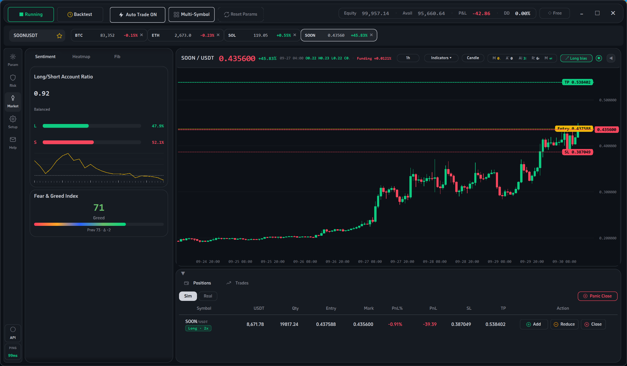This screenshot has width=627, height=366.
Task: Toggle the Running status button
Action: [x=31, y=14]
